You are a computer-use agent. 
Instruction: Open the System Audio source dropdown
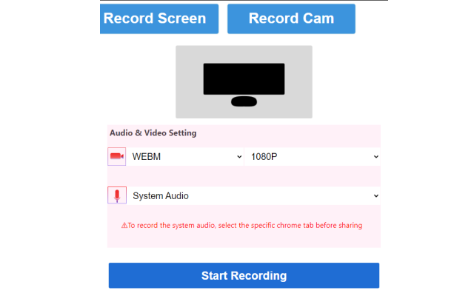pos(253,195)
